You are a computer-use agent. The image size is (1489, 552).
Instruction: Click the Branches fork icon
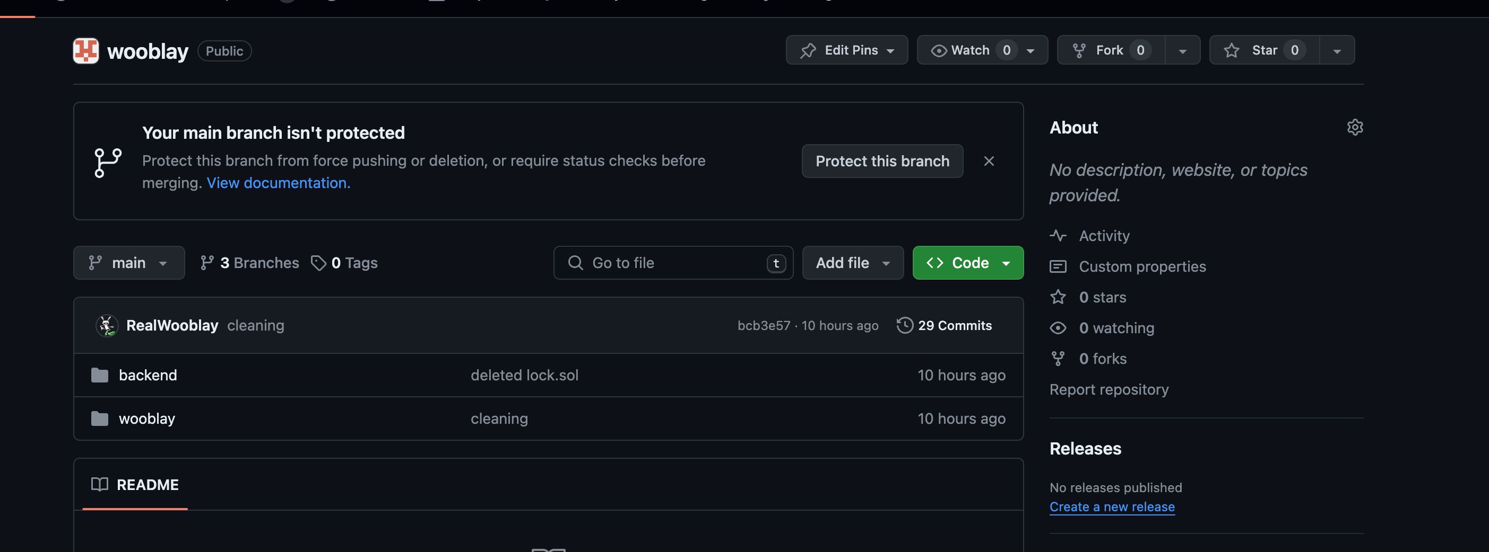coord(207,263)
